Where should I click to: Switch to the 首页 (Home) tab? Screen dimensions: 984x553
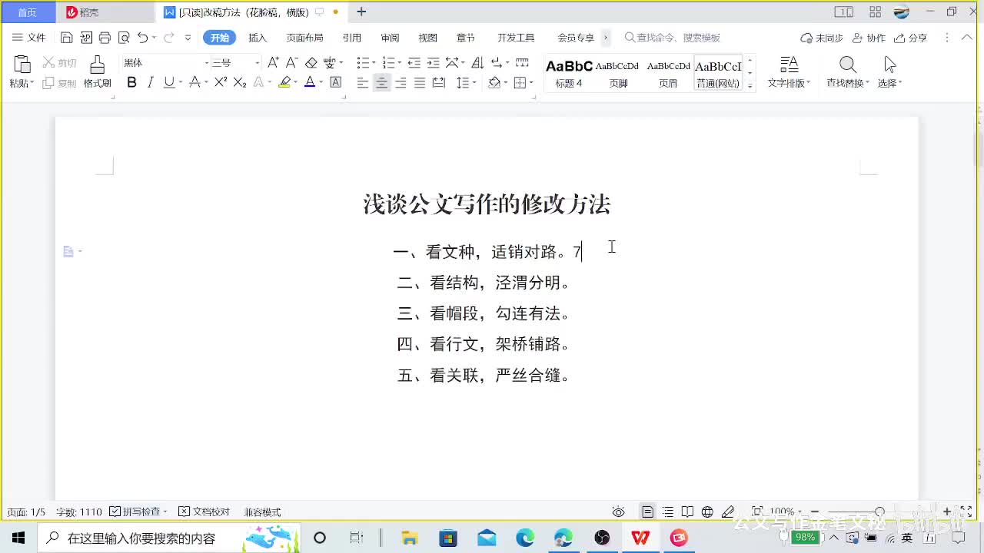click(x=28, y=12)
